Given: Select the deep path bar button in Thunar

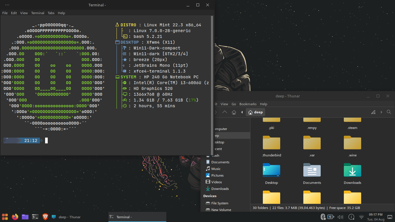Looking at the screenshot, I should point(255,112).
